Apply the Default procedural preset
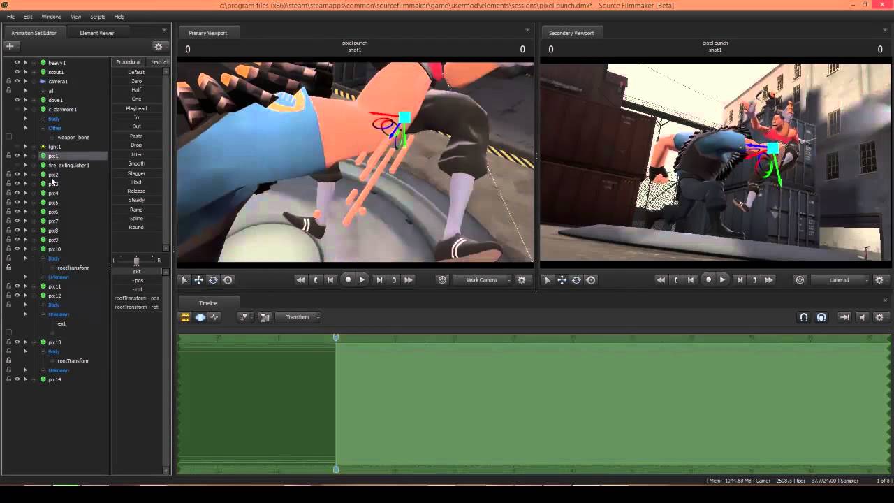 (x=136, y=72)
